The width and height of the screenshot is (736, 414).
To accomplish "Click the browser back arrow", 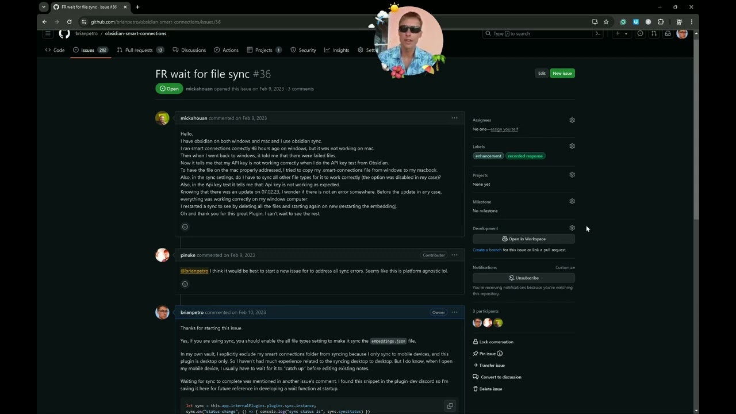I will [x=44, y=22].
